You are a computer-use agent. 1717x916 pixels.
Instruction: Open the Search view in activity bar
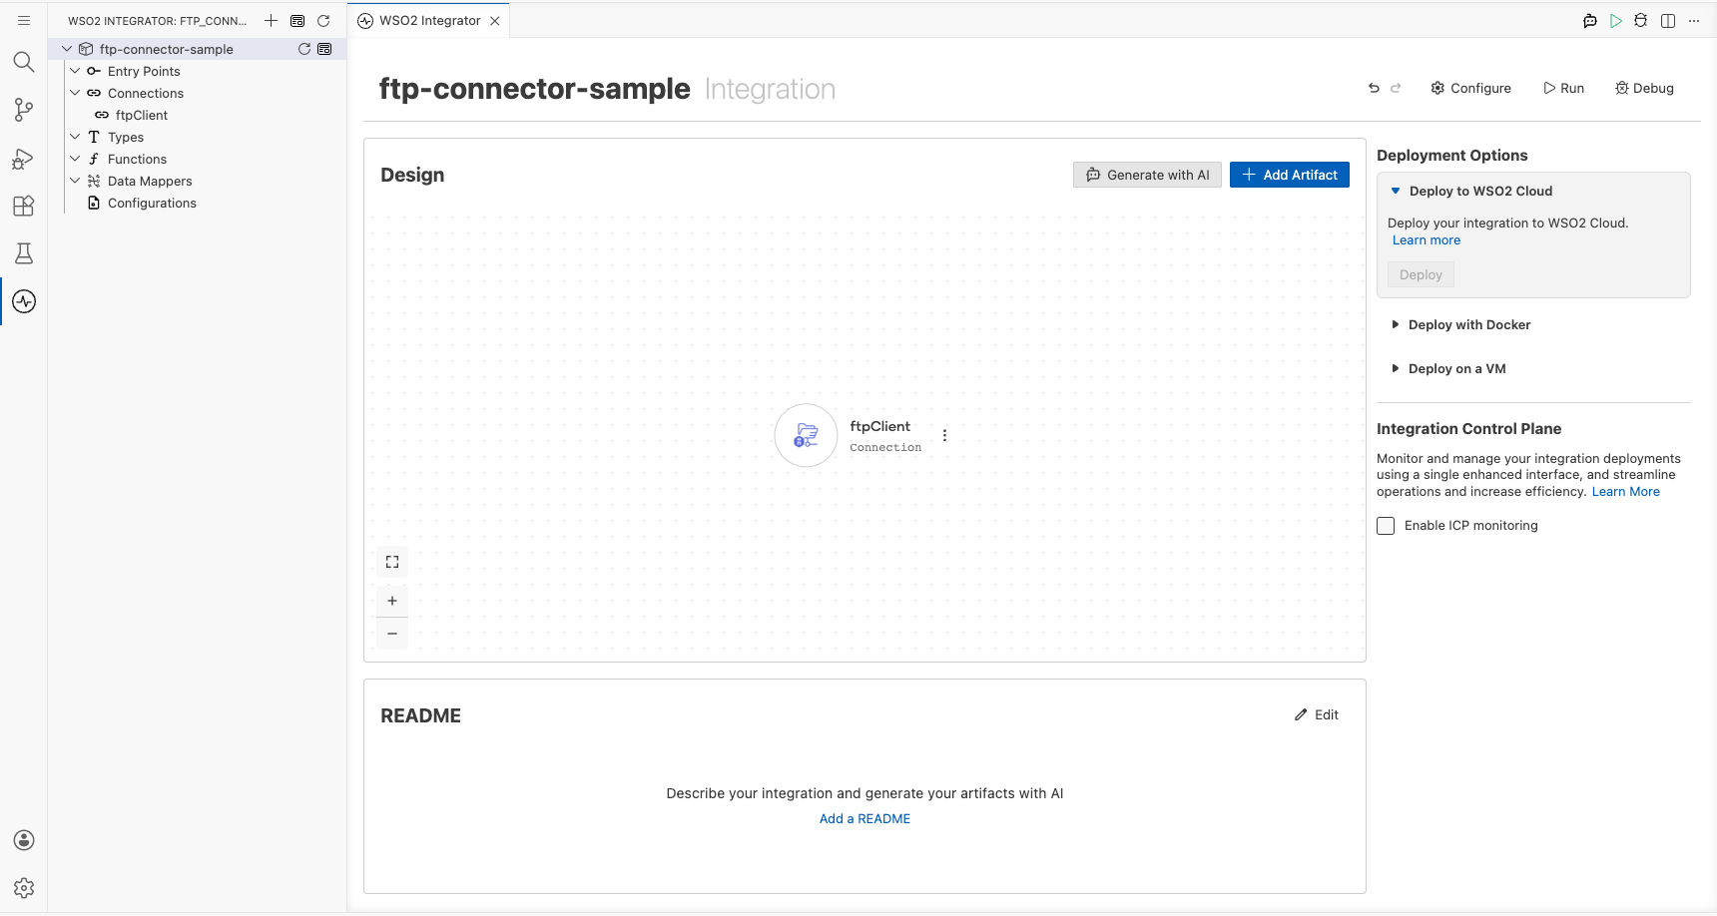click(24, 62)
